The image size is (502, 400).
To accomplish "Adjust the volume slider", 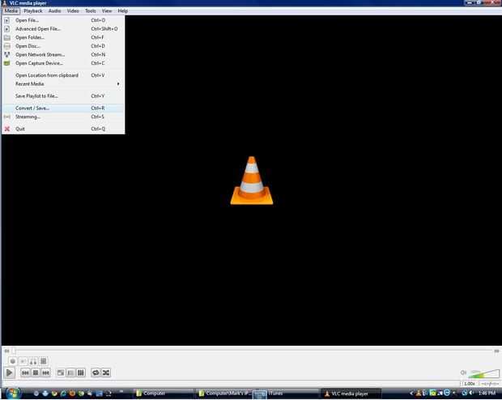I will [x=483, y=373].
